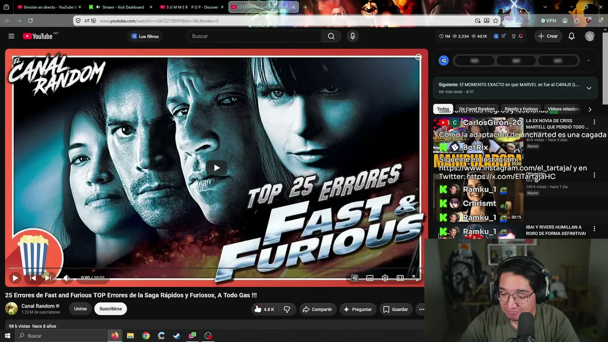Like the video with thumbs up
Screen dimensions: 608x342
point(264,309)
